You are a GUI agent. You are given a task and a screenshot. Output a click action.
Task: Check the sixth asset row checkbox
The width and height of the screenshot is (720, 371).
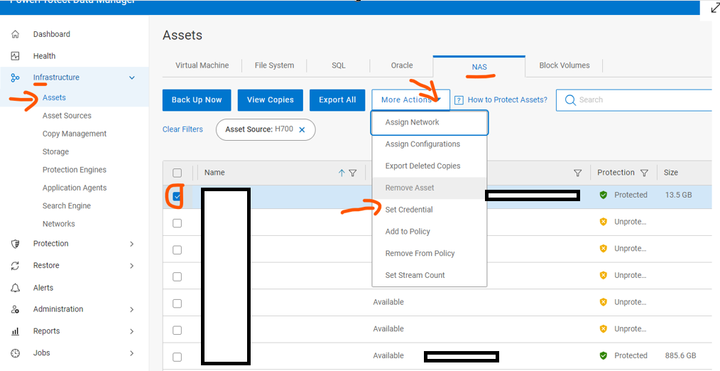(x=178, y=330)
